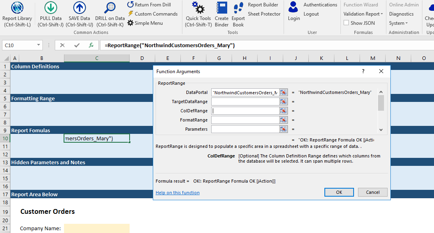The height and width of the screenshot is (233, 434).
Task: Click the dialog help question mark
Action: point(363,71)
